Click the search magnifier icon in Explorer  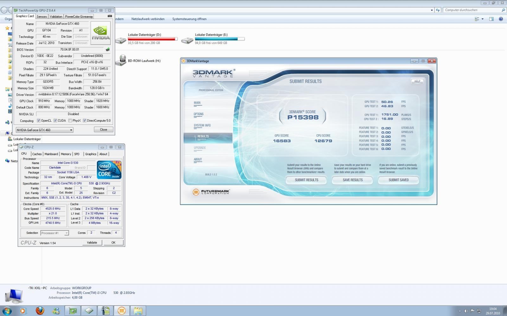(503, 10)
